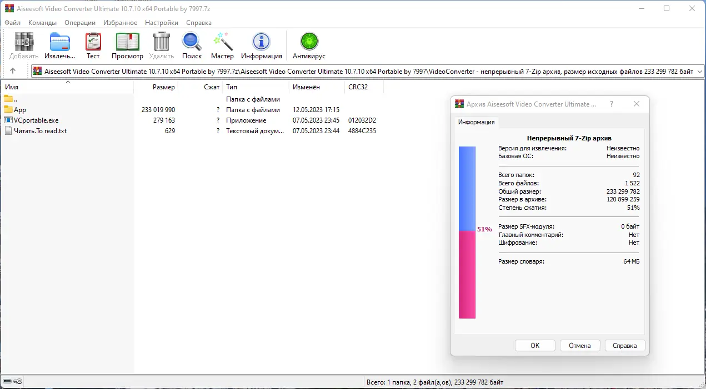Click App size value 233 019 990
This screenshot has height=389, width=706.
[x=158, y=110]
